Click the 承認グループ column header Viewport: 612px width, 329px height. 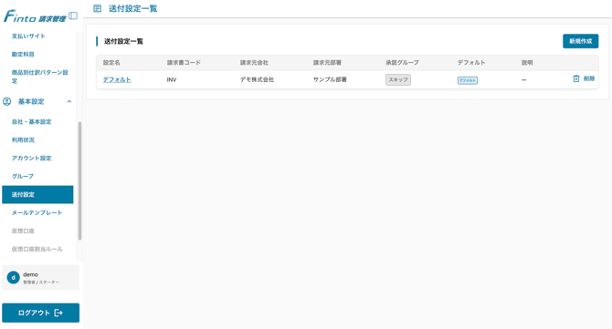click(x=402, y=63)
